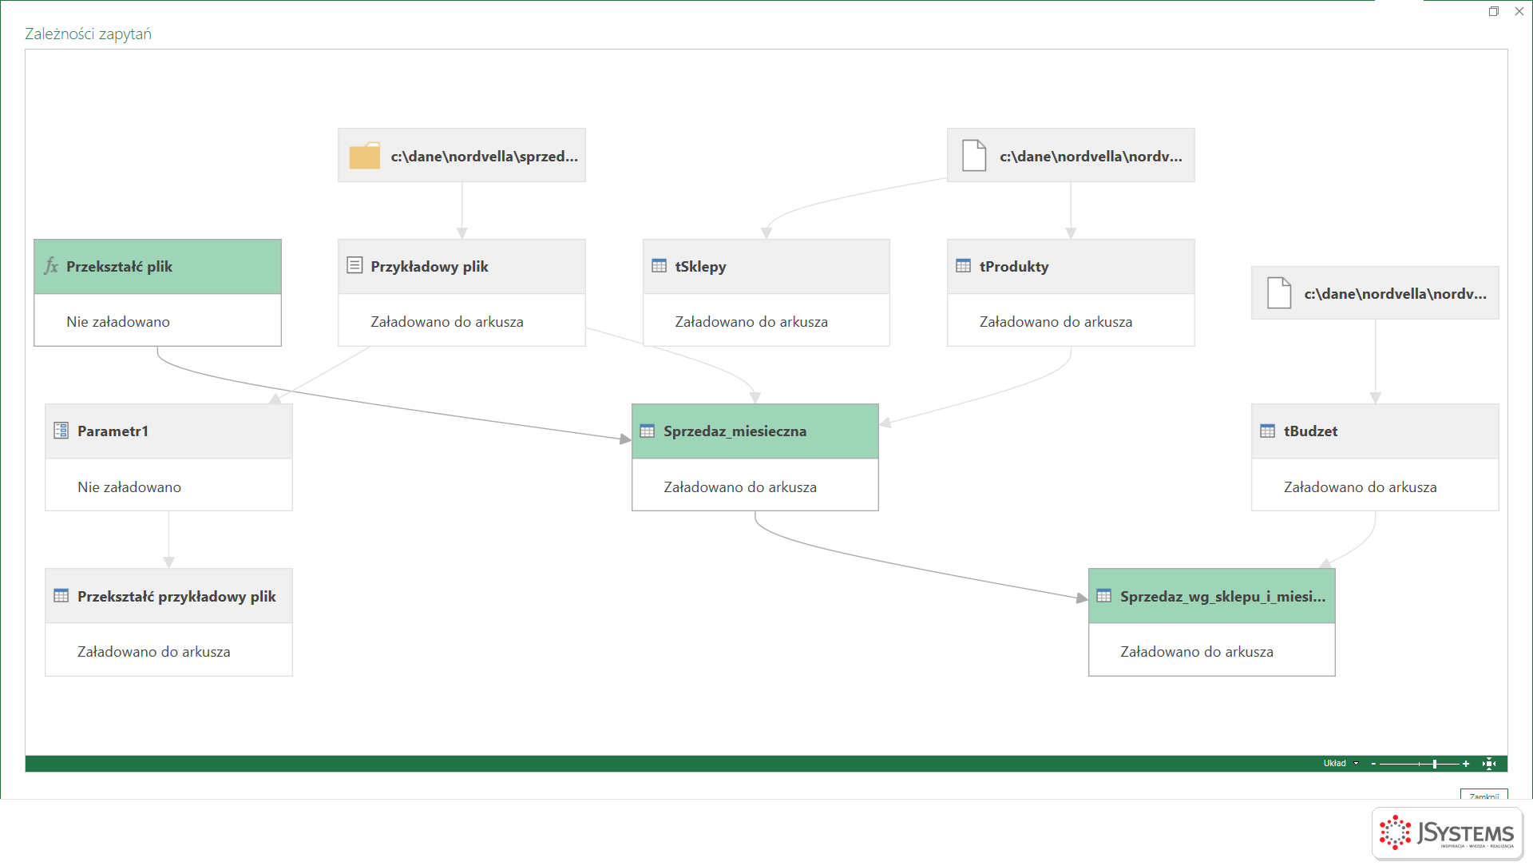Close the Zależności zapytań dialog with X
The height and width of the screenshot is (866, 1533).
1519,11
